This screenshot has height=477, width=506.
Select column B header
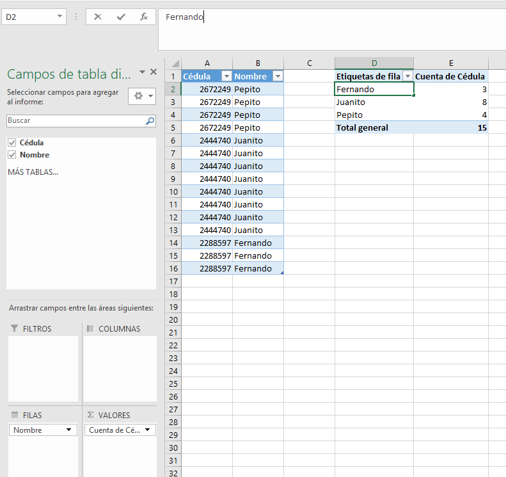tap(258, 63)
